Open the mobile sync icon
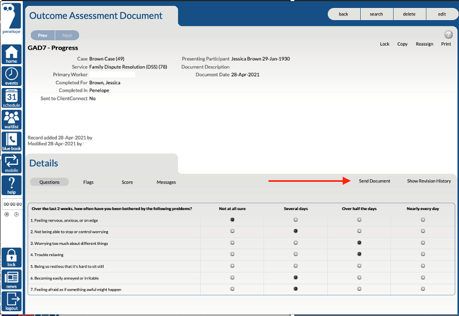This screenshot has height=316, width=459. 11,163
